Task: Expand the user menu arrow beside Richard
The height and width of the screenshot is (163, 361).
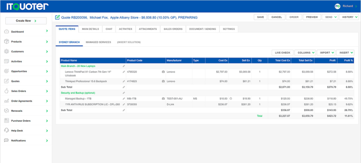Action: [x=356, y=6]
